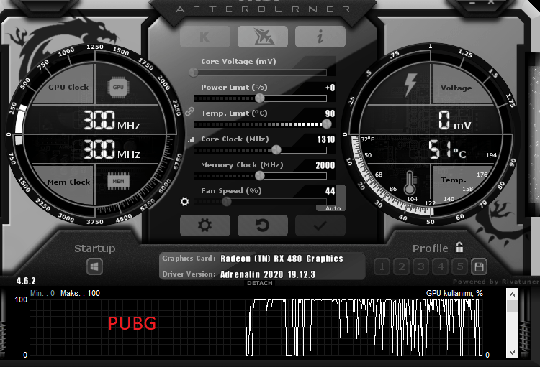This screenshot has height=367, width=540.
Task: Click the Power Limit slider handle
Action: [x=260, y=98]
